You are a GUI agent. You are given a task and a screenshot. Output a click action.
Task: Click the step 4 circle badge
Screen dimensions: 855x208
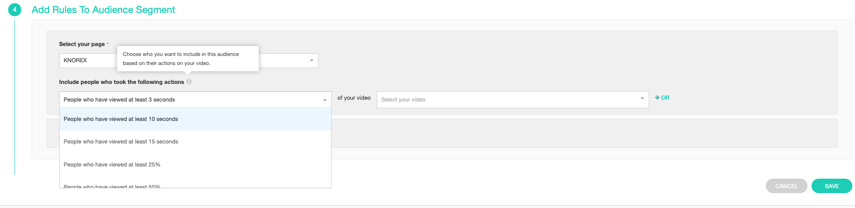(14, 9)
